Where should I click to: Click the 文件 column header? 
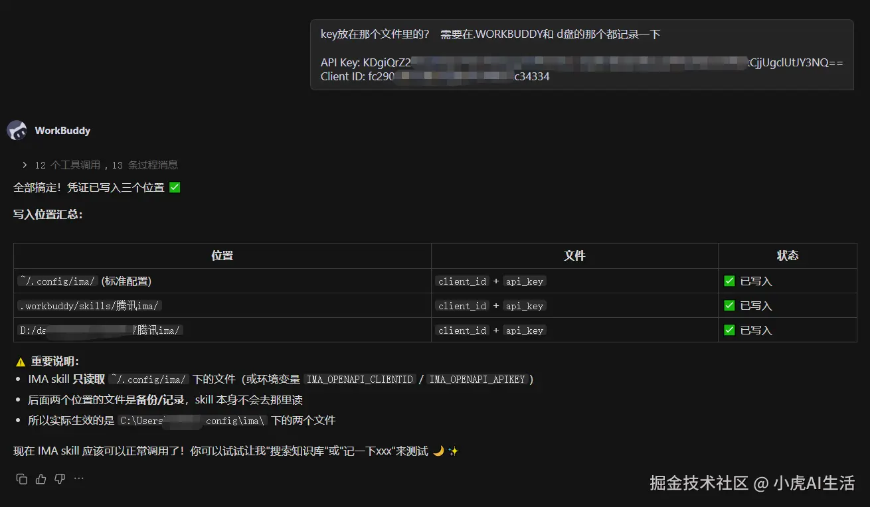pyautogui.click(x=574, y=255)
